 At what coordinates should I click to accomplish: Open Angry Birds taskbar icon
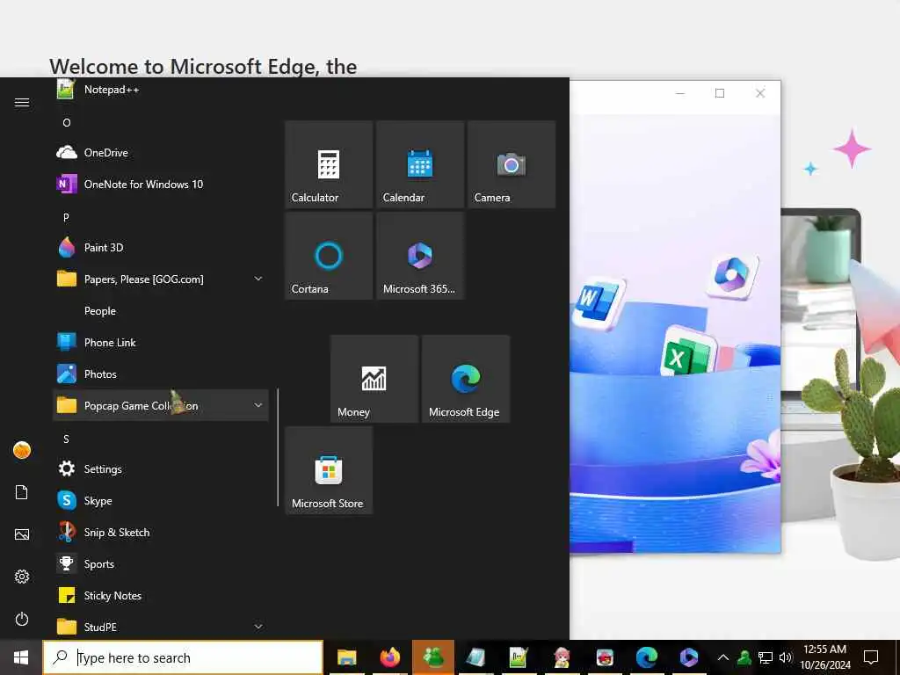point(605,657)
